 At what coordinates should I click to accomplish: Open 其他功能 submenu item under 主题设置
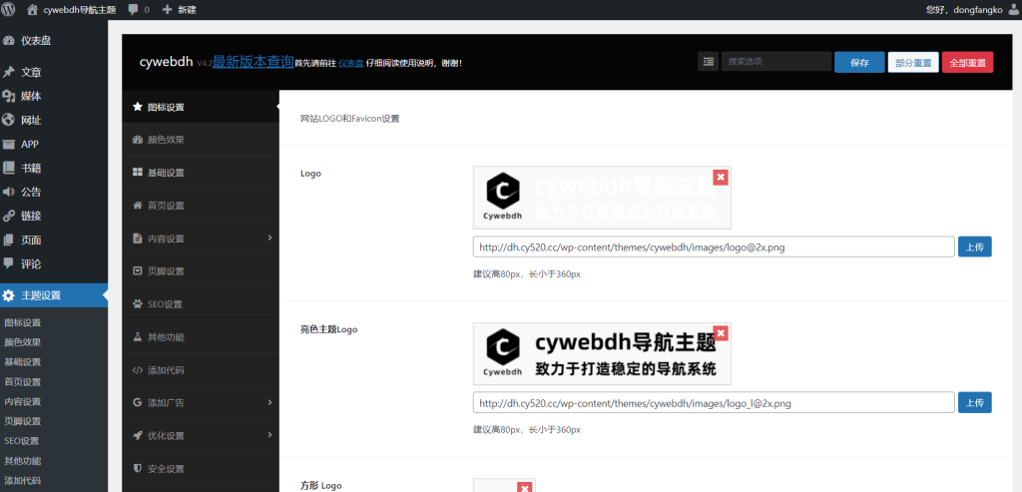point(23,461)
